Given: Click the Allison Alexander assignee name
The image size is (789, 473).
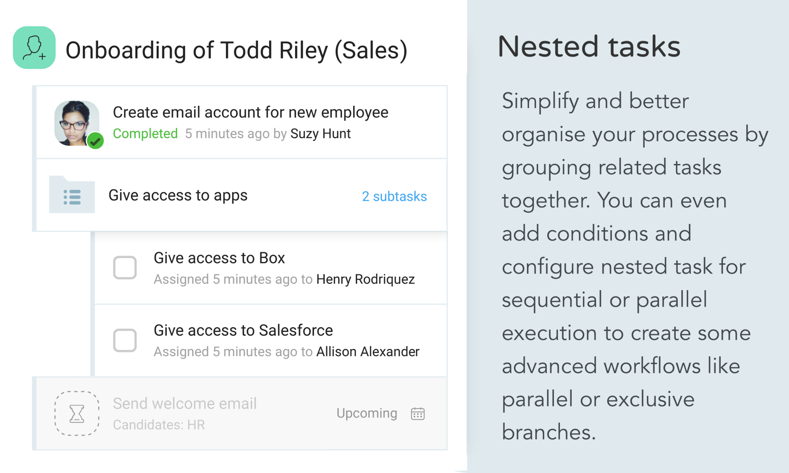Looking at the screenshot, I should (x=368, y=352).
